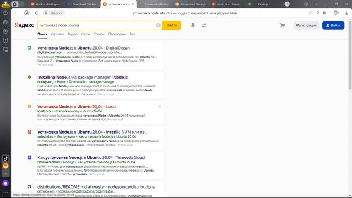This screenshot has width=352, height=198.
Task: Open Timeweb Cloud Как установить result
Action: point(91,158)
